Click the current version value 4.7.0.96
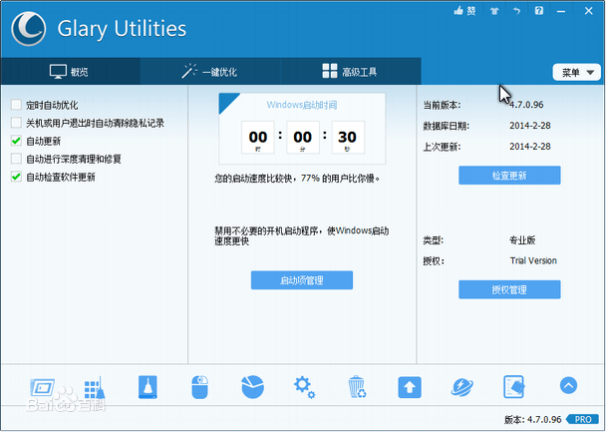The image size is (606, 432). pyautogui.click(x=526, y=105)
